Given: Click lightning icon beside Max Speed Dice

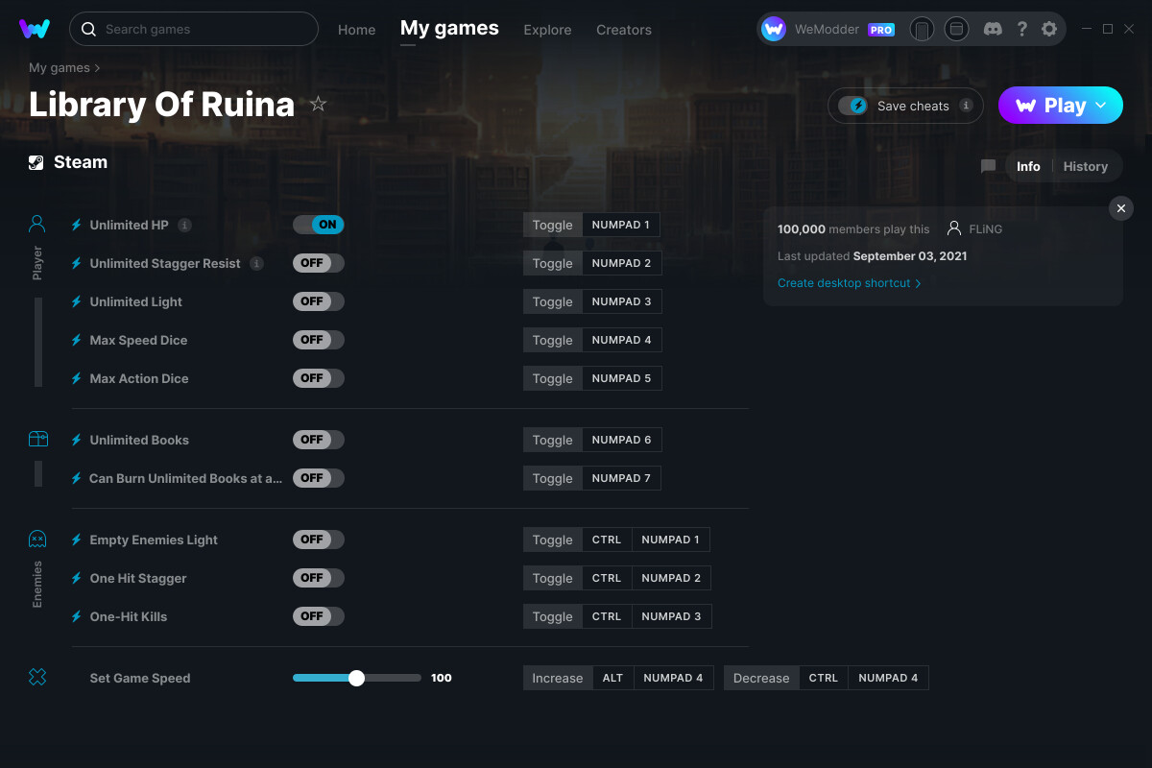Looking at the screenshot, I should (77, 340).
